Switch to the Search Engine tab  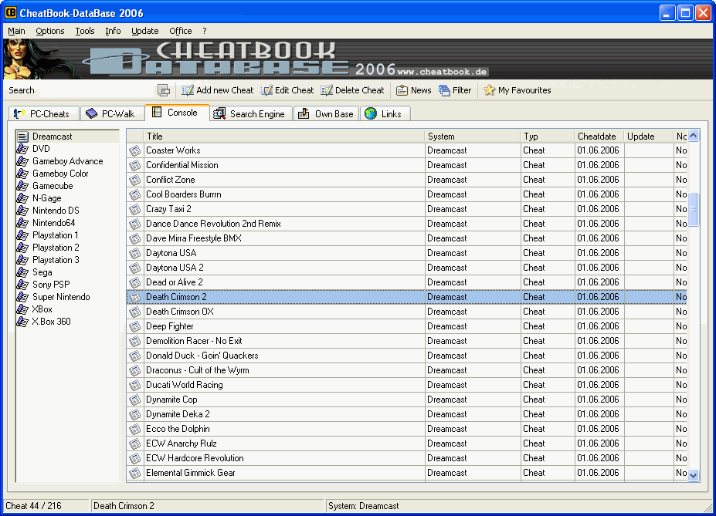pos(249,113)
